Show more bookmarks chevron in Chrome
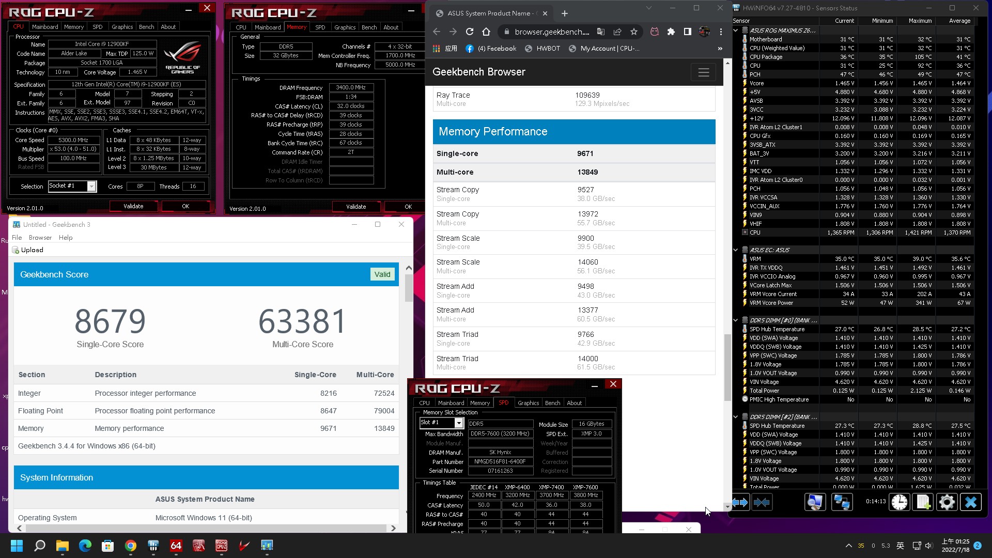992x558 pixels. [720, 49]
